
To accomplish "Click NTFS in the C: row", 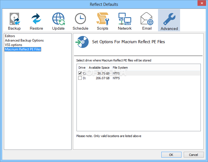I will tap(116, 73).
